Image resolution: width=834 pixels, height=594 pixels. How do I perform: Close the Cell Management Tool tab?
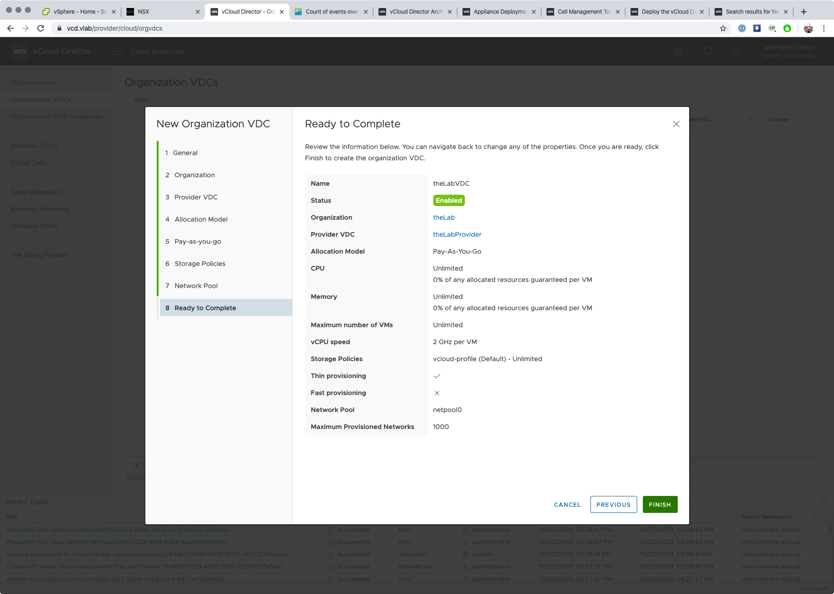pos(618,12)
